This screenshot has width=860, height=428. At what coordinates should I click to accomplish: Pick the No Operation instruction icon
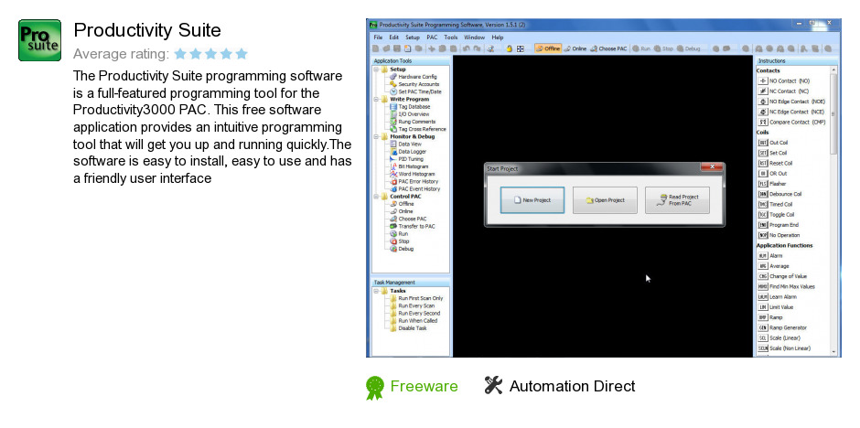(762, 236)
